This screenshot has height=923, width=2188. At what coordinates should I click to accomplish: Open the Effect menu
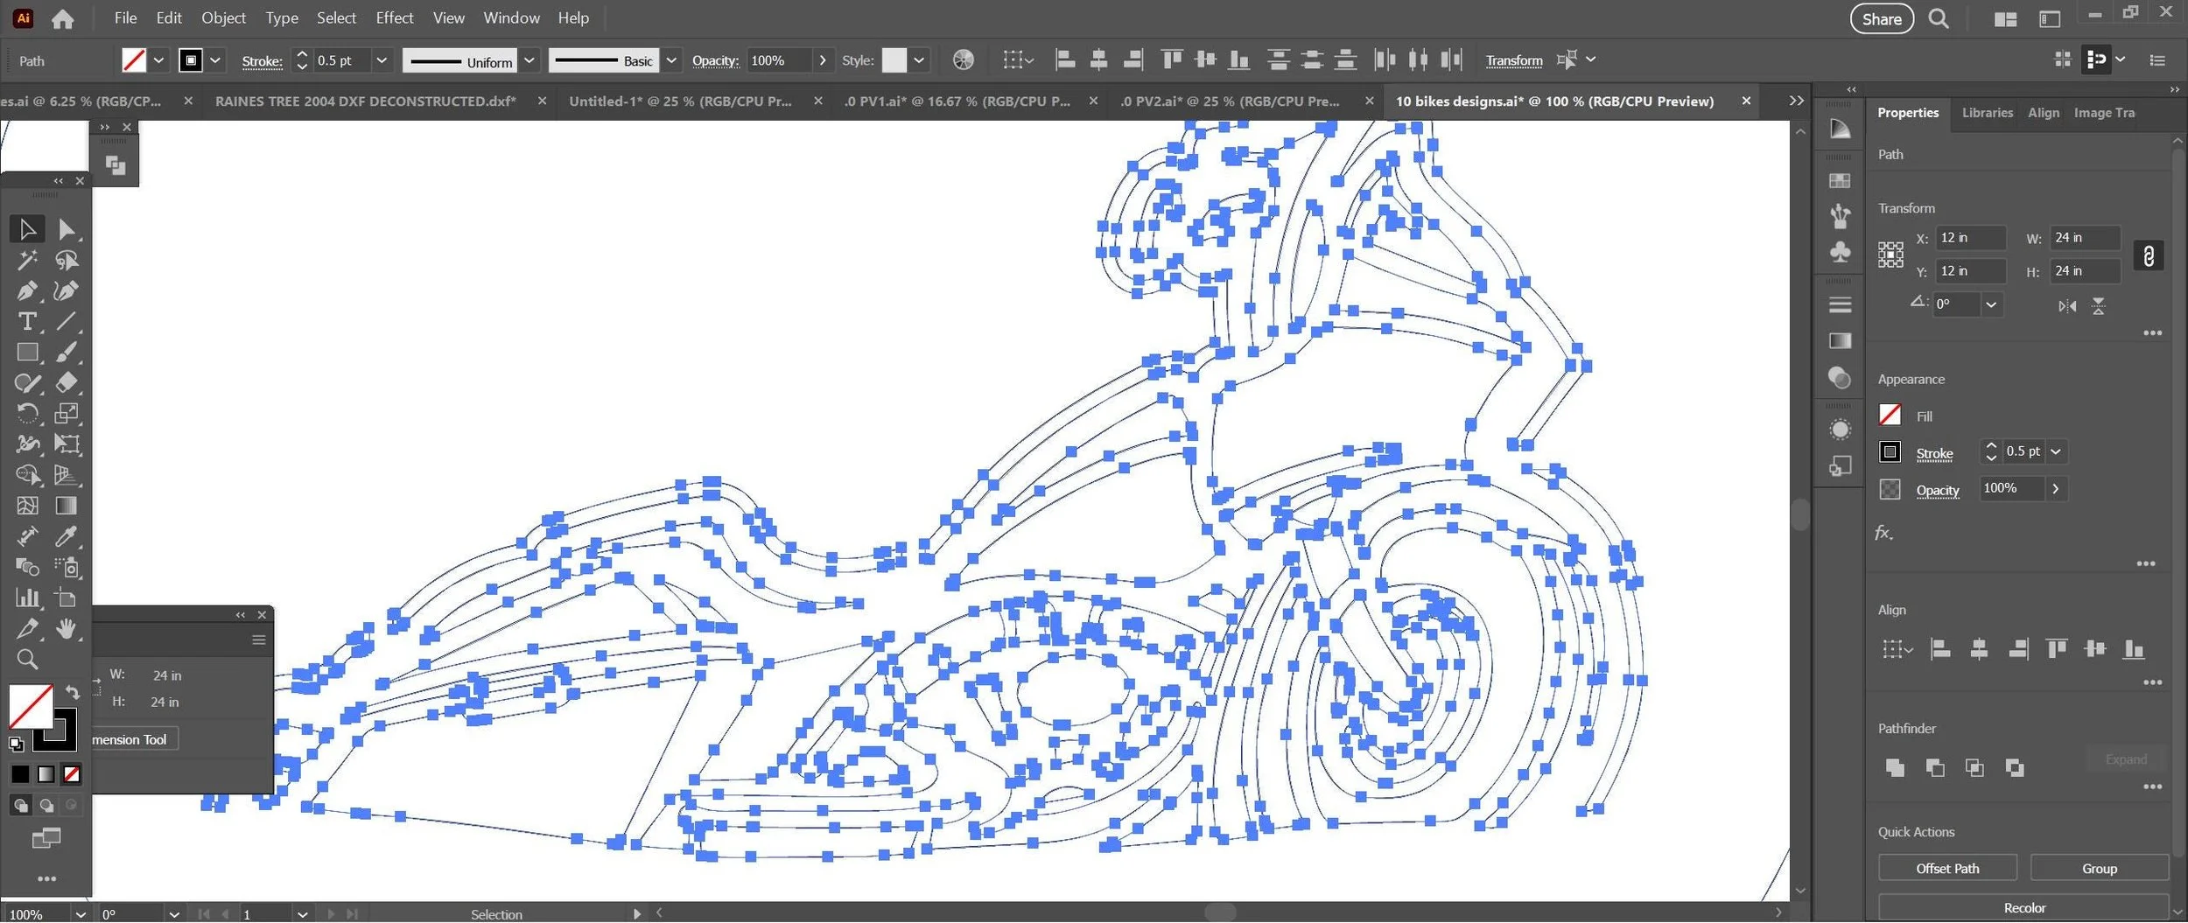pyautogui.click(x=394, y=17)
